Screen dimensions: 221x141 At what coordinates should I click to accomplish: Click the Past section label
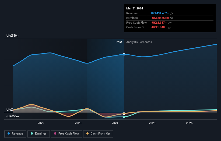pos(119,42)
